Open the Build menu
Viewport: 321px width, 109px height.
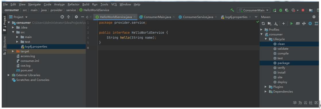coord(86,4)
